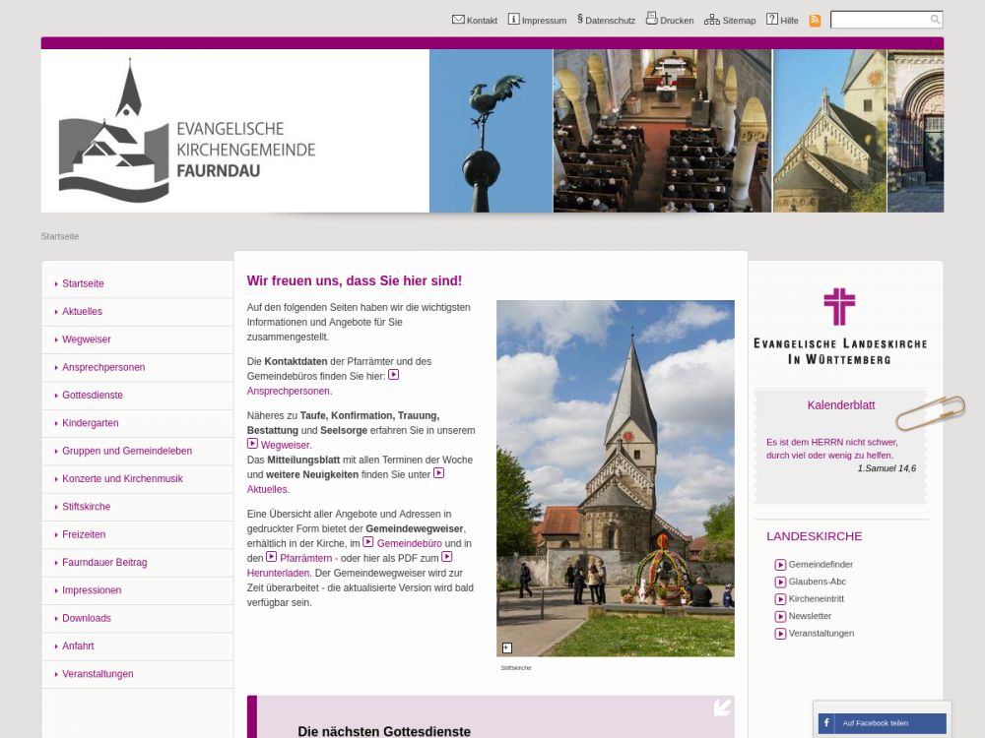
Task: Click the search magnifier icon
Action: (935, 20)
